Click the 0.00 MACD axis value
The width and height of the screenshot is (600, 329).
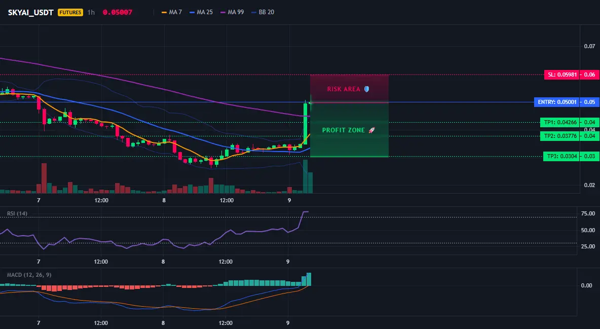[586, 285]
